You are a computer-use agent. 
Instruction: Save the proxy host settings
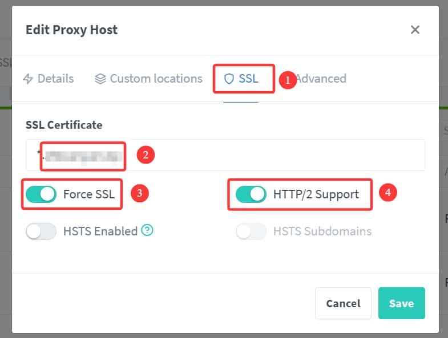pos(401,303)
